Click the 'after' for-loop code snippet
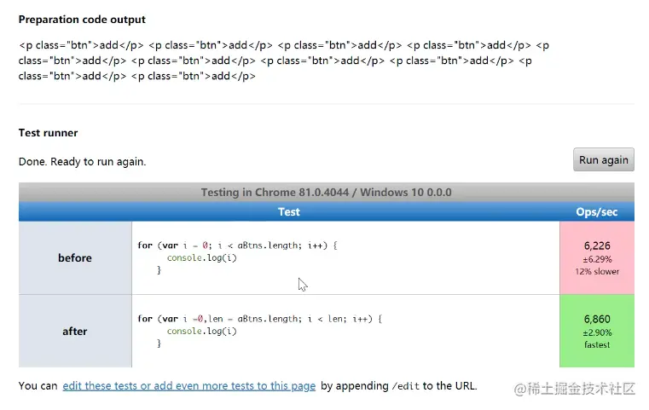This screenshot has height=410, width=649. tap(259, 331)
